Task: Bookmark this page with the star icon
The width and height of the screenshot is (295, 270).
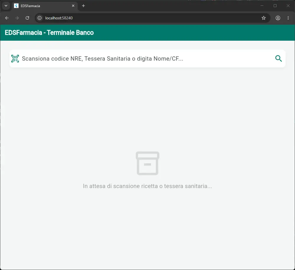Action: click(x=263, y=18)
